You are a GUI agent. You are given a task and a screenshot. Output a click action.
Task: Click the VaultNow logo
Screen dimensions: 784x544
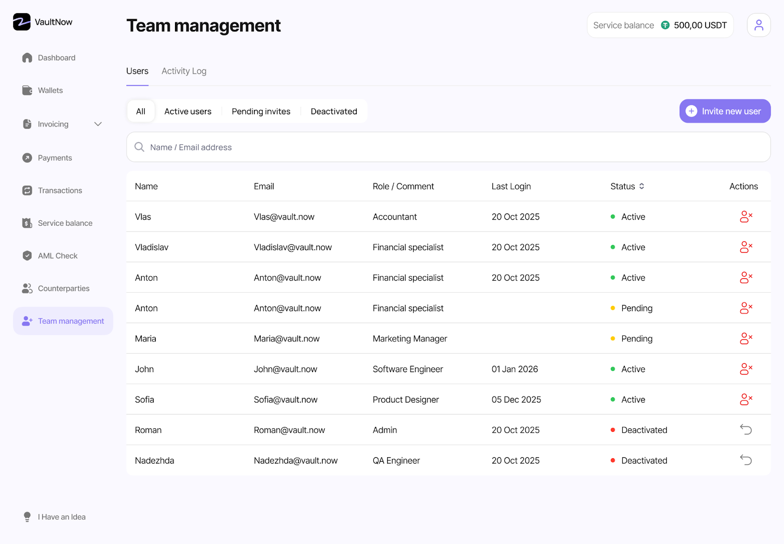point(43,22)
